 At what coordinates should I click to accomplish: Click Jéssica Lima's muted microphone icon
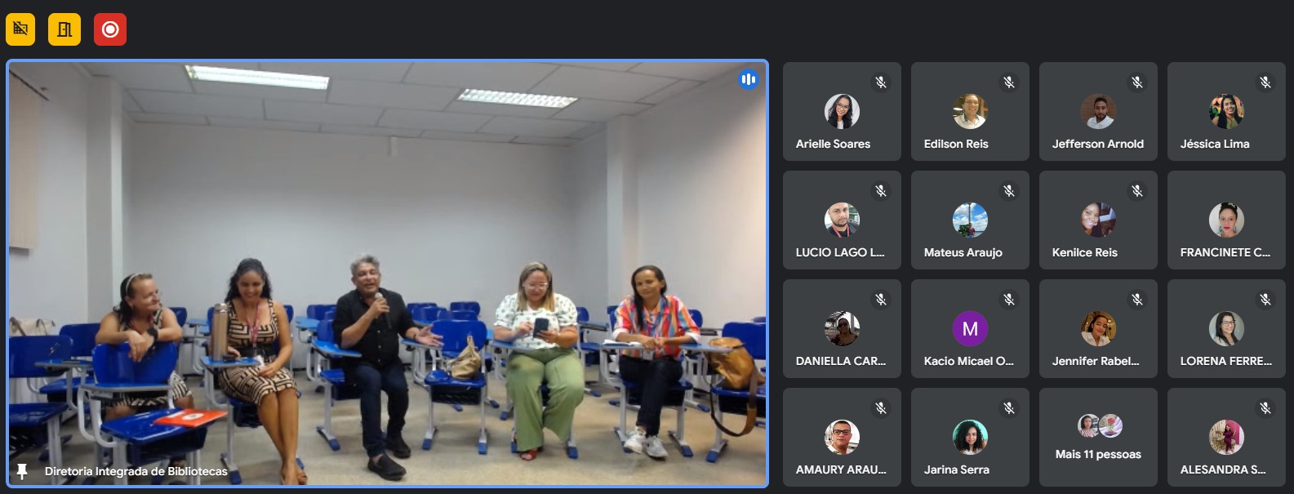(1265, 82)
